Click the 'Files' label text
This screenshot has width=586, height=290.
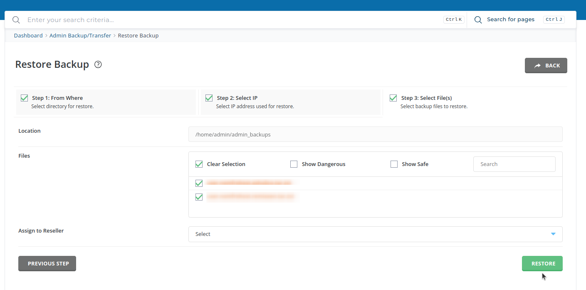[x=24, y=156]
